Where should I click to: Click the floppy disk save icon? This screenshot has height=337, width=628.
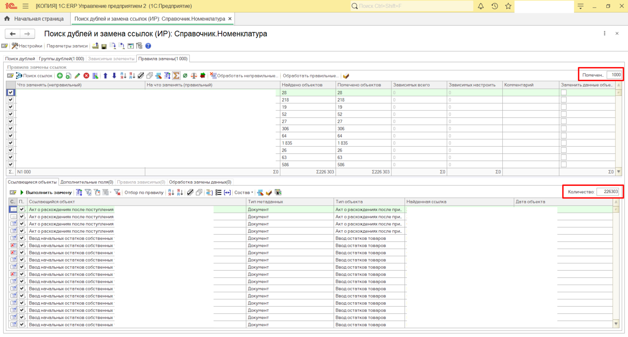[104, 46]
